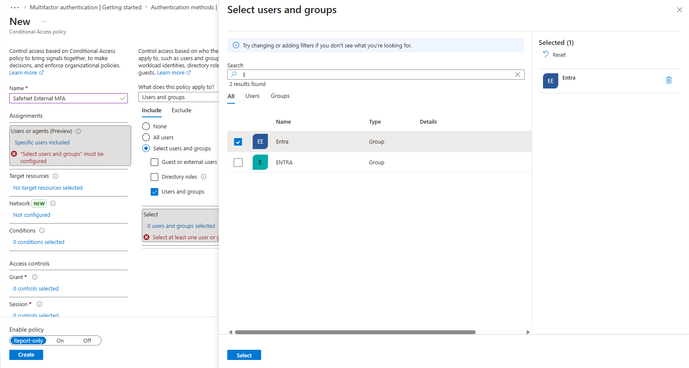Show info tooltip for Directory roles
Screen dimensions: 689x368
click(204, 177)
